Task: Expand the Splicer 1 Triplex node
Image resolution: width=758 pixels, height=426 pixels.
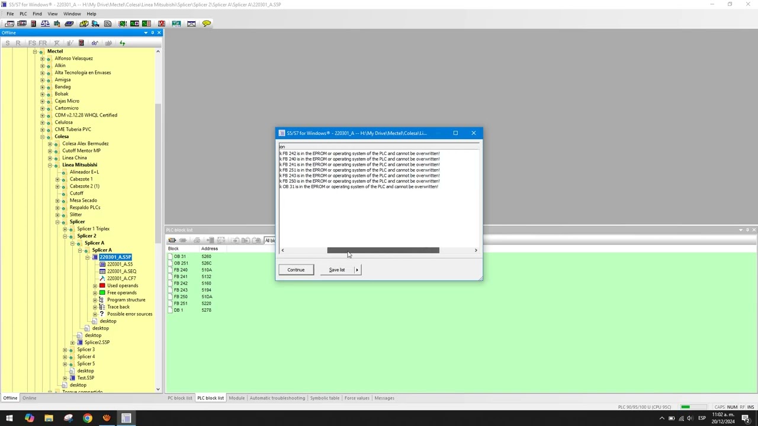Action: 65,229
